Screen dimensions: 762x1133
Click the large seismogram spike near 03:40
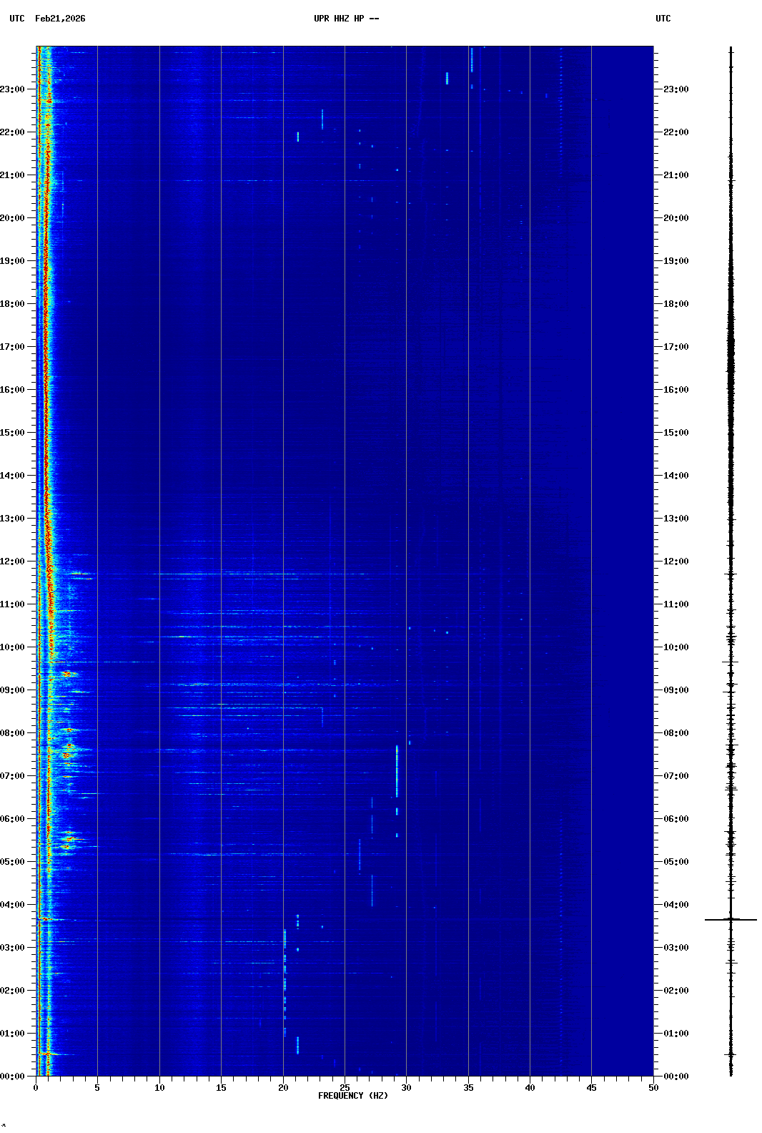(731, 919)
